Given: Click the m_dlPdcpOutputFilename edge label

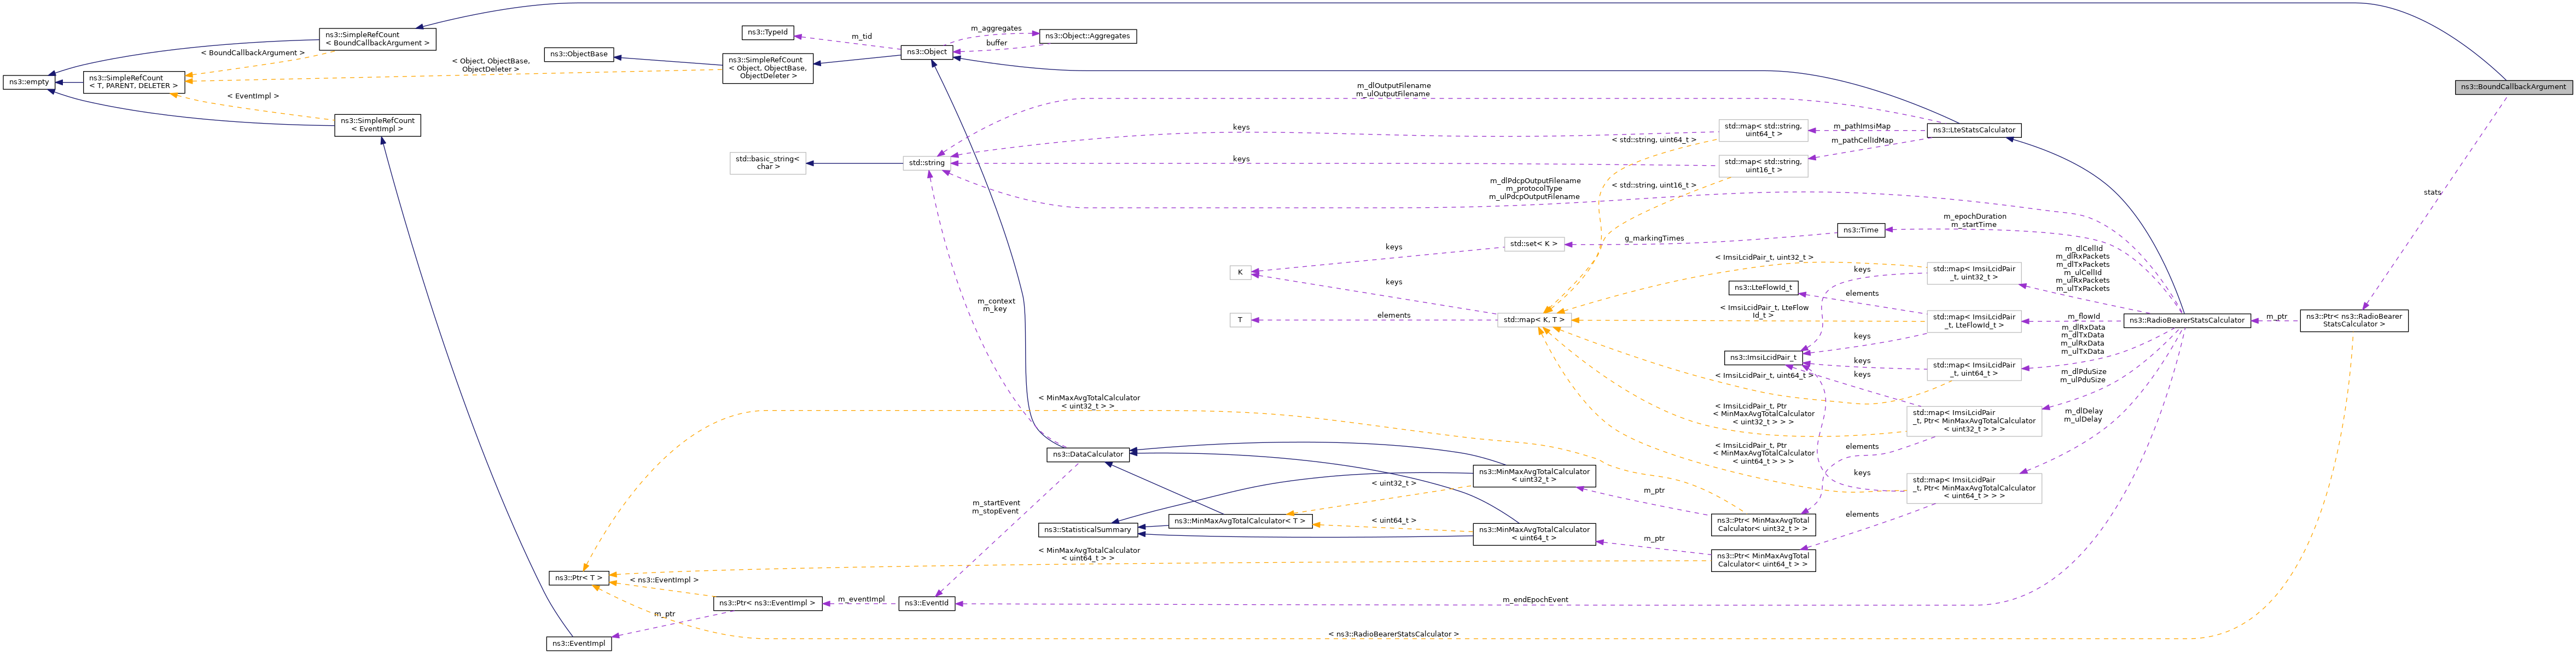Looking at the screenshot, I should coord(1535,181).
